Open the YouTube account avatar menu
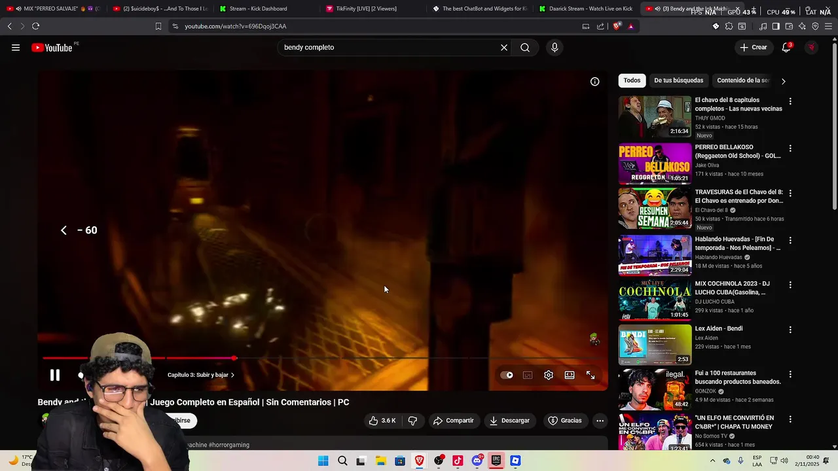Screen dimensions: 838x471 pos(812,47)
